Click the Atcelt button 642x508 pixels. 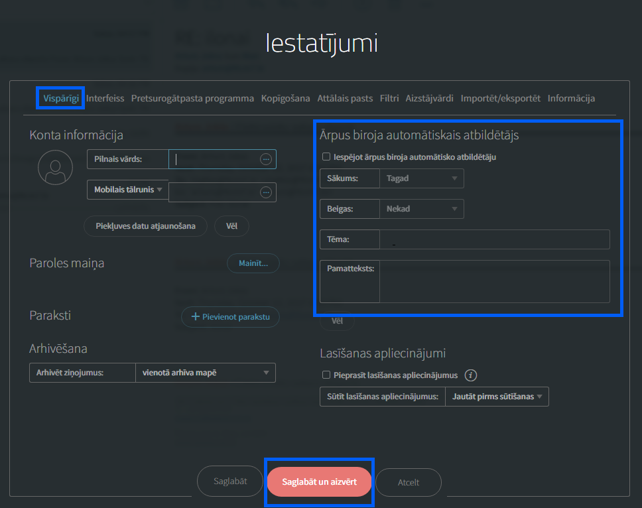coord(408,482)
